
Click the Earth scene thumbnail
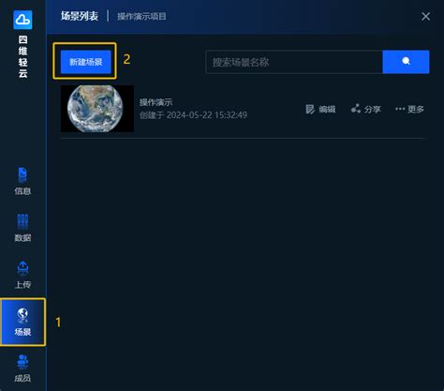click(97, 109)
